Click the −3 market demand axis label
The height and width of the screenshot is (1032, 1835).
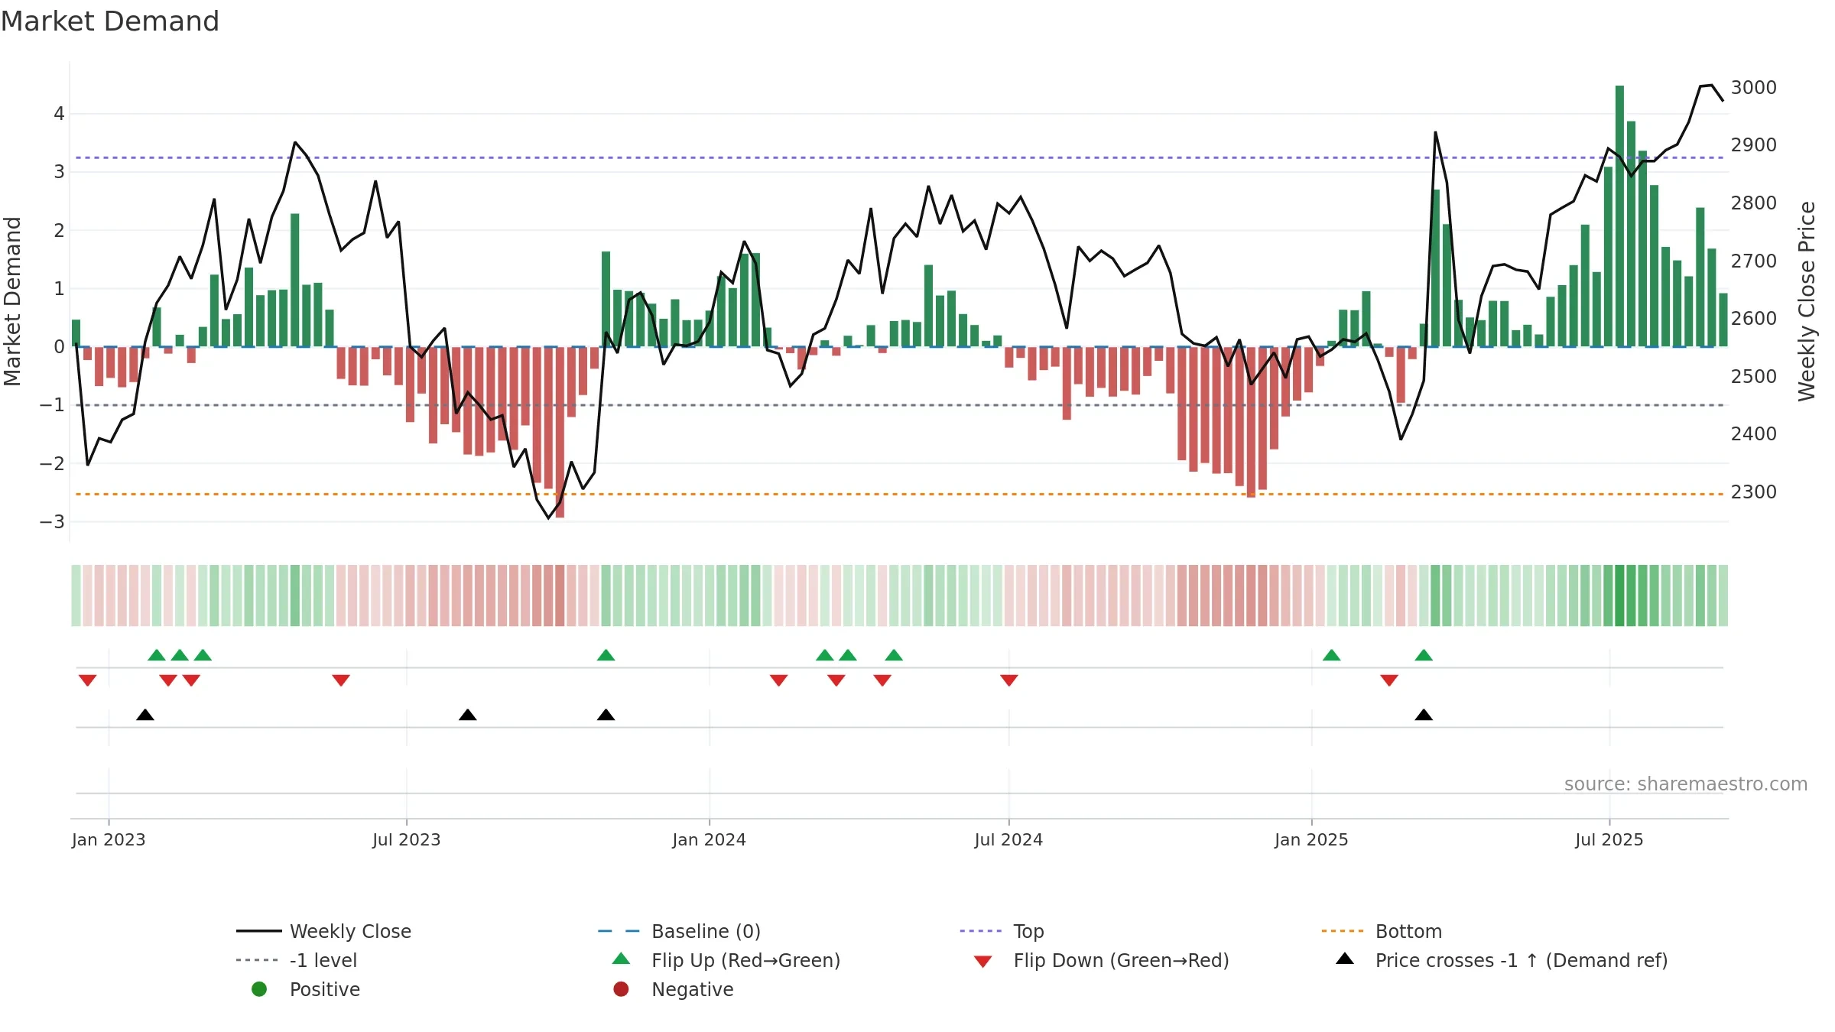point(52,522)
